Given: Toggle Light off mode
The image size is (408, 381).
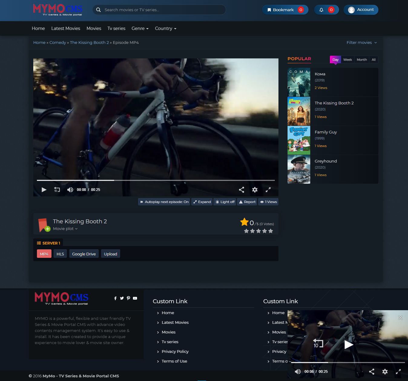Looking at the screenshot, I should tap(225, 202).
